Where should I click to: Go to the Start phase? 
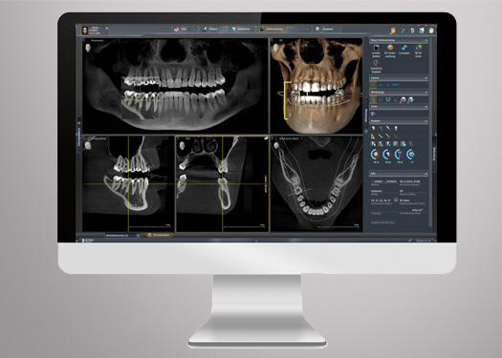click(181, 29)
